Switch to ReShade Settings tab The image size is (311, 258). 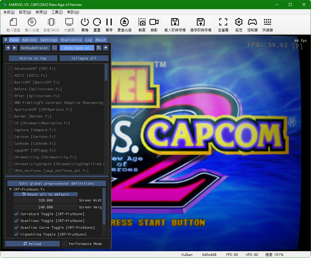pos(49,40)
